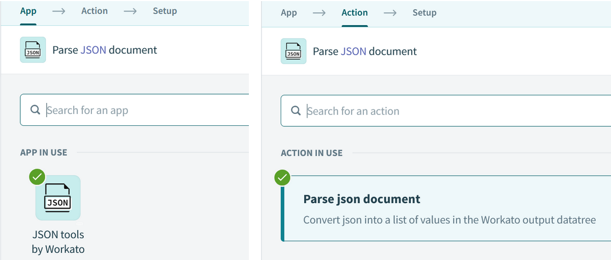This screenshot has width=611, height=260.
Task: Open the App tab in left panel
Action: tap(28, 11)
